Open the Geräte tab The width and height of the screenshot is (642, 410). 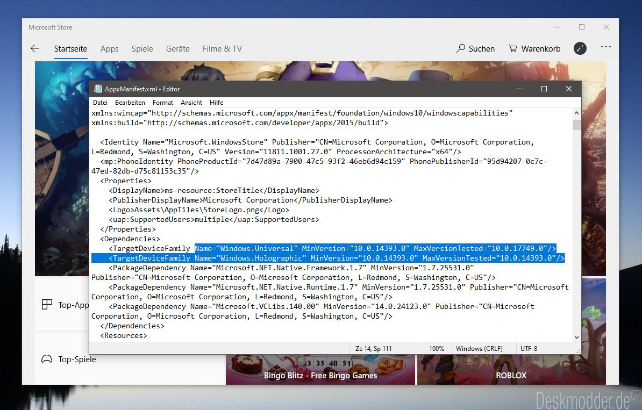(177, 49)
